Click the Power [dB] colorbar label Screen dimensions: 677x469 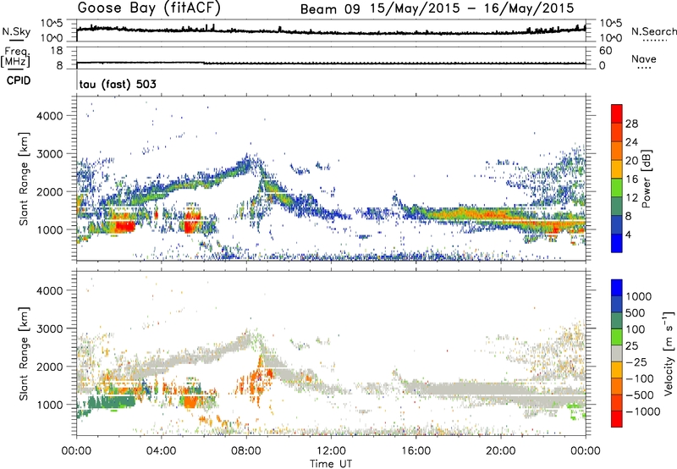pyautogui.click(x=646, y=179)
